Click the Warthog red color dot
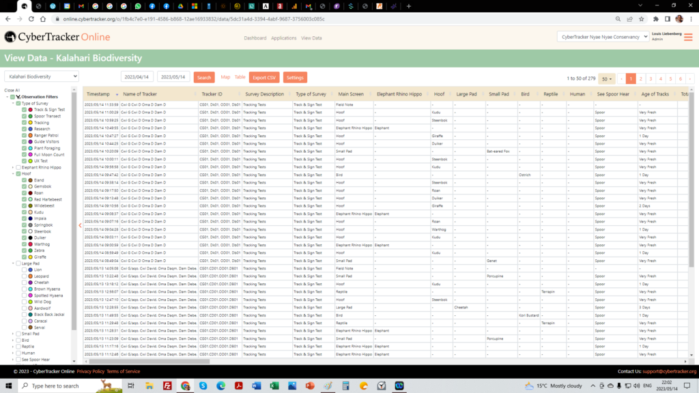Image resolution: width=699 pixels, height=393 pixels. (x=30, y=245)
